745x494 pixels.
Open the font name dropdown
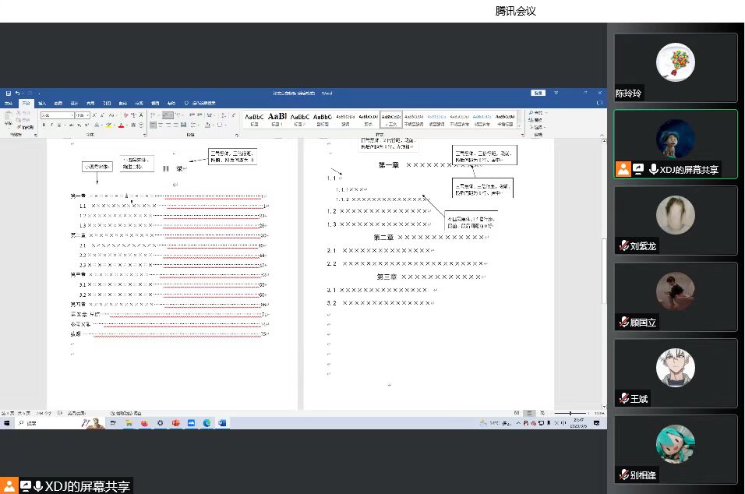coord(72,115)
